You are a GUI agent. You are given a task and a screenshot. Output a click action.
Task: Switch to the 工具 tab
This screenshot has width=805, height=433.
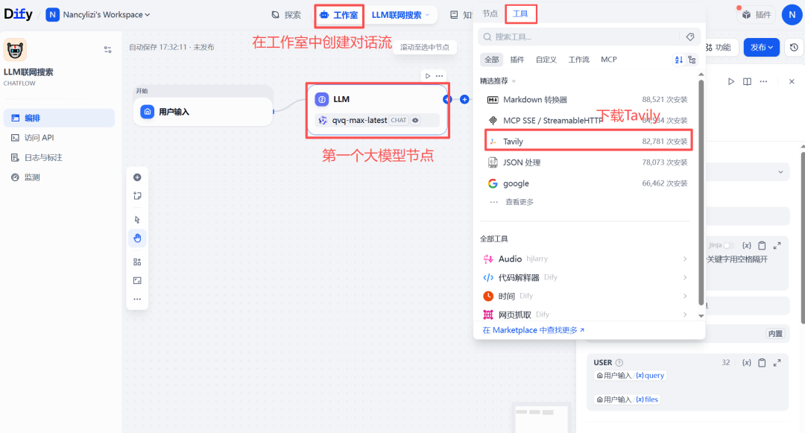coord(520,14)
